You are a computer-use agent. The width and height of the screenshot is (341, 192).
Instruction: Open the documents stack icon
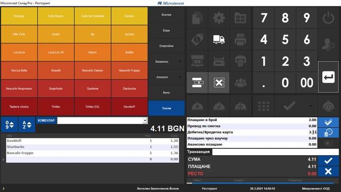pos(197,18)
